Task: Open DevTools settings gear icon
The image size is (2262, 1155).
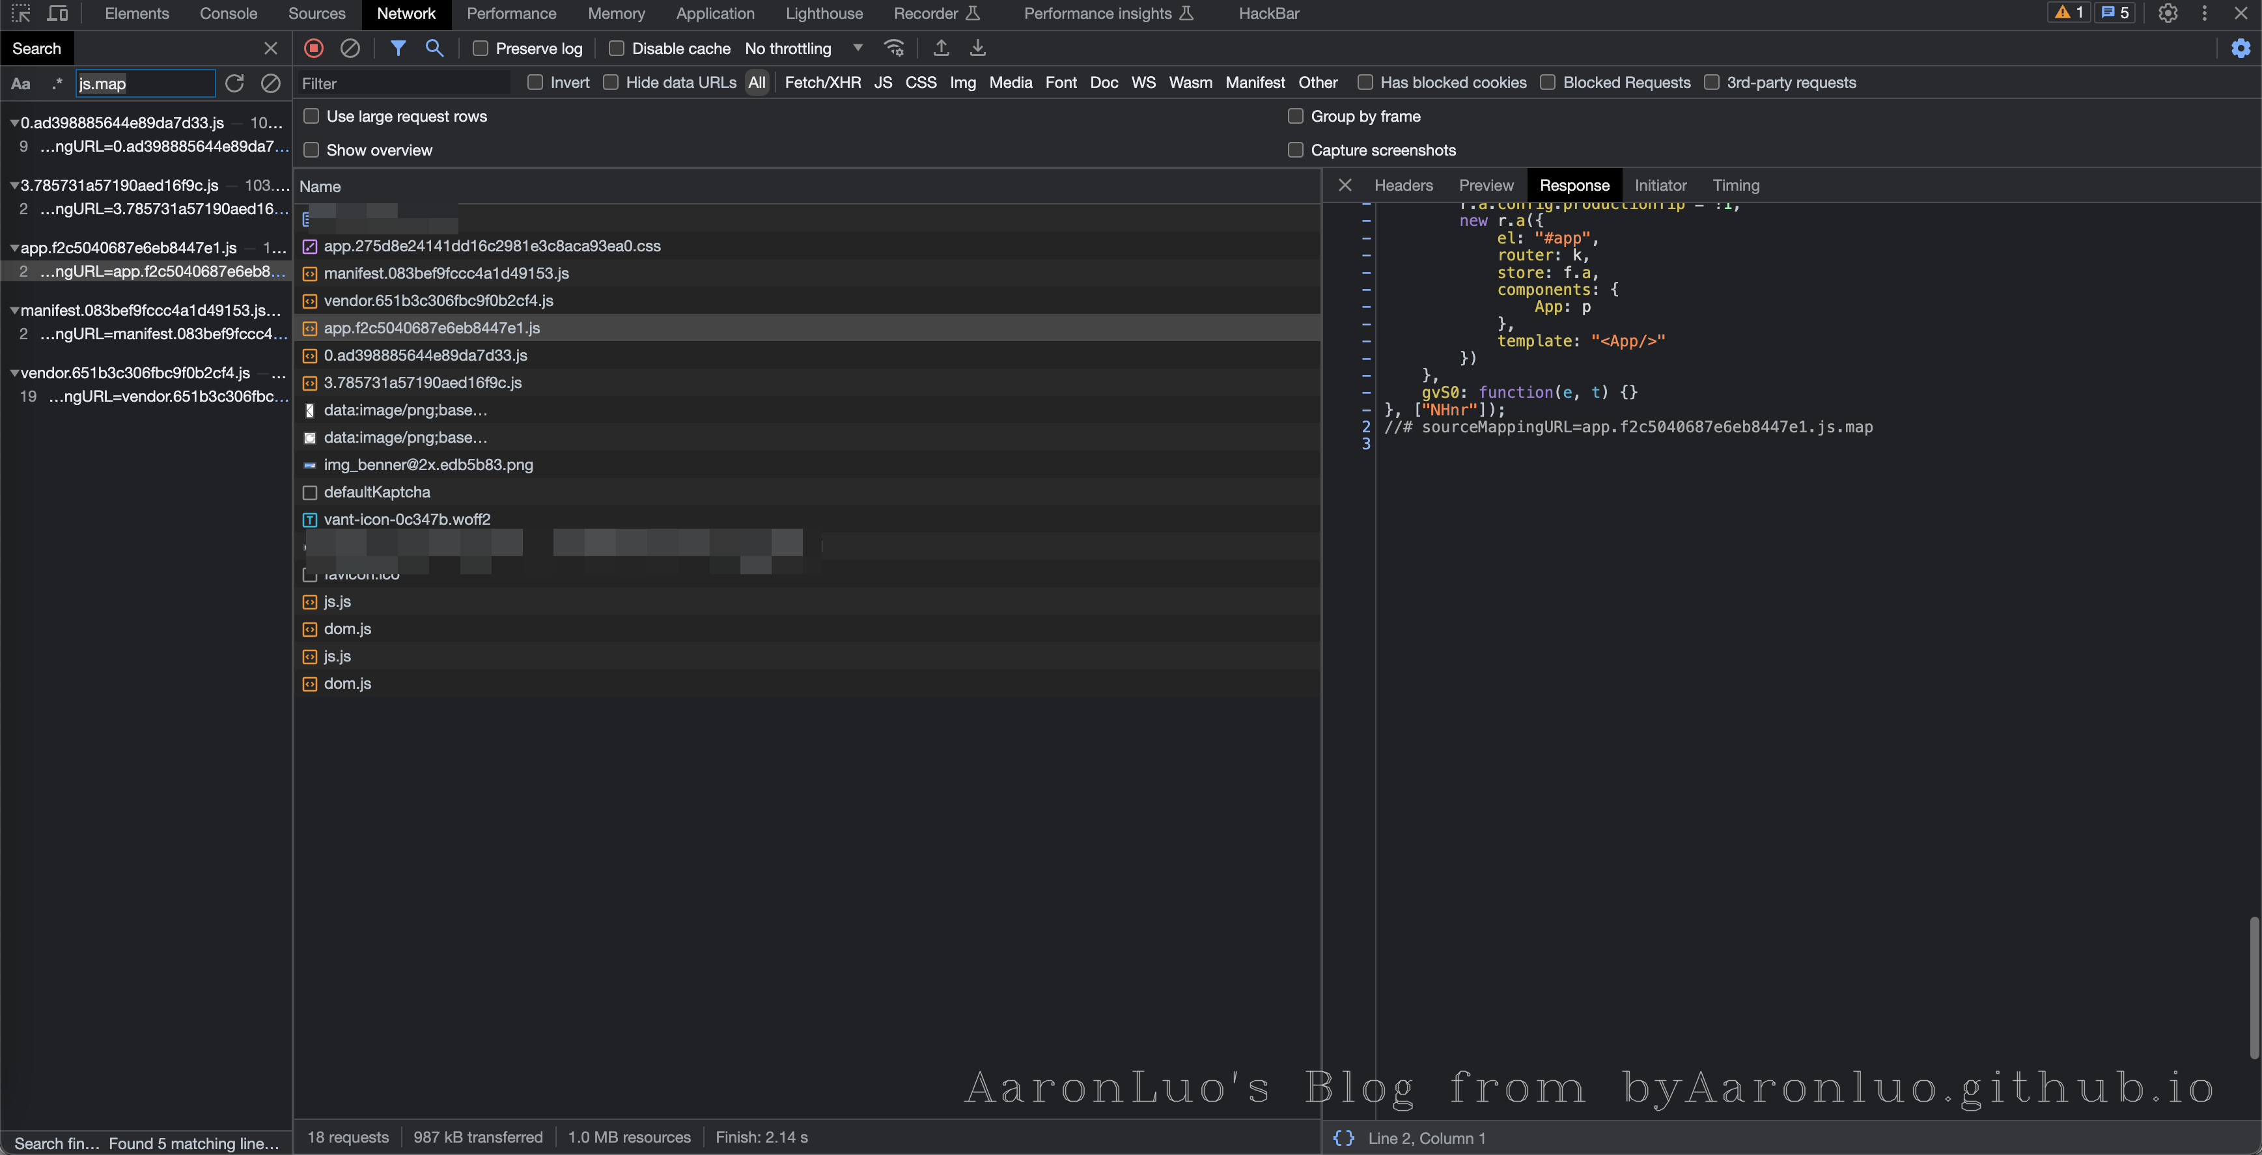Action: pos(2168,13)
